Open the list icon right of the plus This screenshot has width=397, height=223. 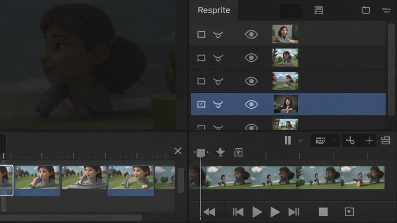pyautogui.click(x=386, y=140)
